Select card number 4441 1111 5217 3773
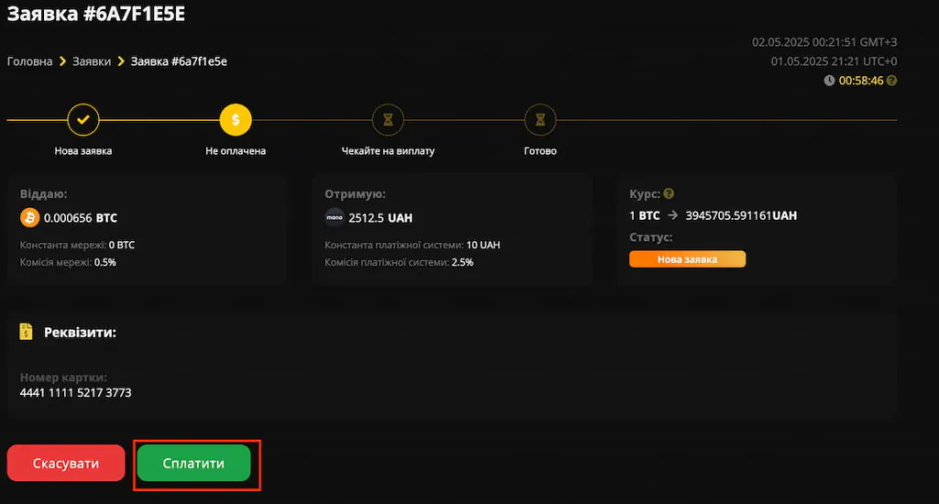 75,393
